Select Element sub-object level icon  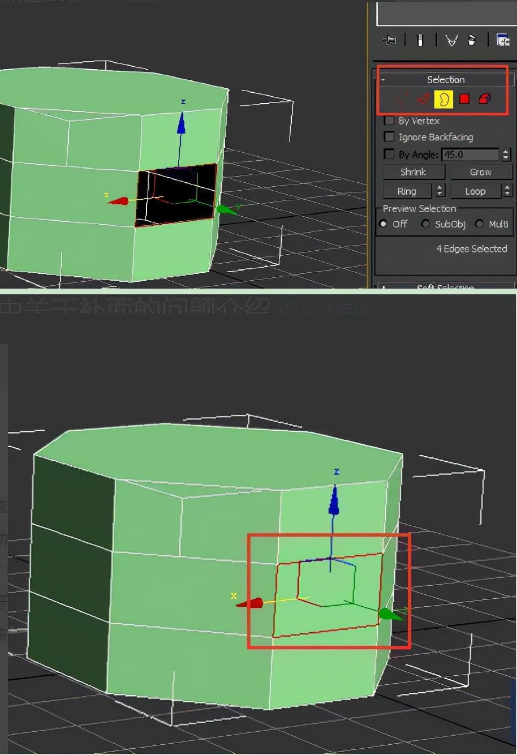(x=484, y=100)
